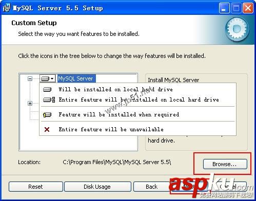Select the MySQL Server tree item
Screen dimensions: 256x201
(76, 78)
